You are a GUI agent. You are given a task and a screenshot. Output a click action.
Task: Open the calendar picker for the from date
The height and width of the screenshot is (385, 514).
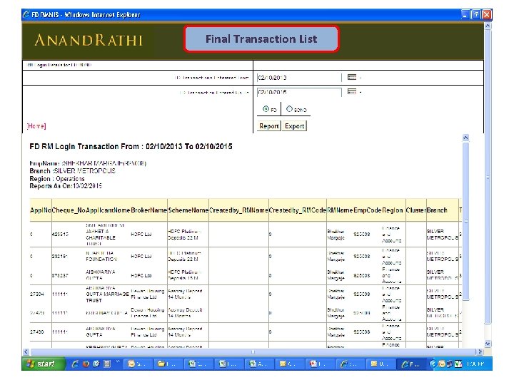point(352,77)
